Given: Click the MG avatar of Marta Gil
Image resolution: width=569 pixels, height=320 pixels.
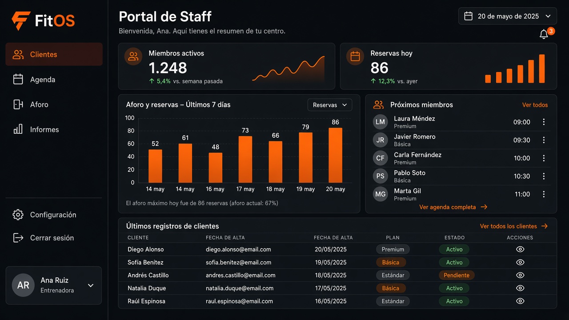Looking at the screenshot, I should pos(380,194).
